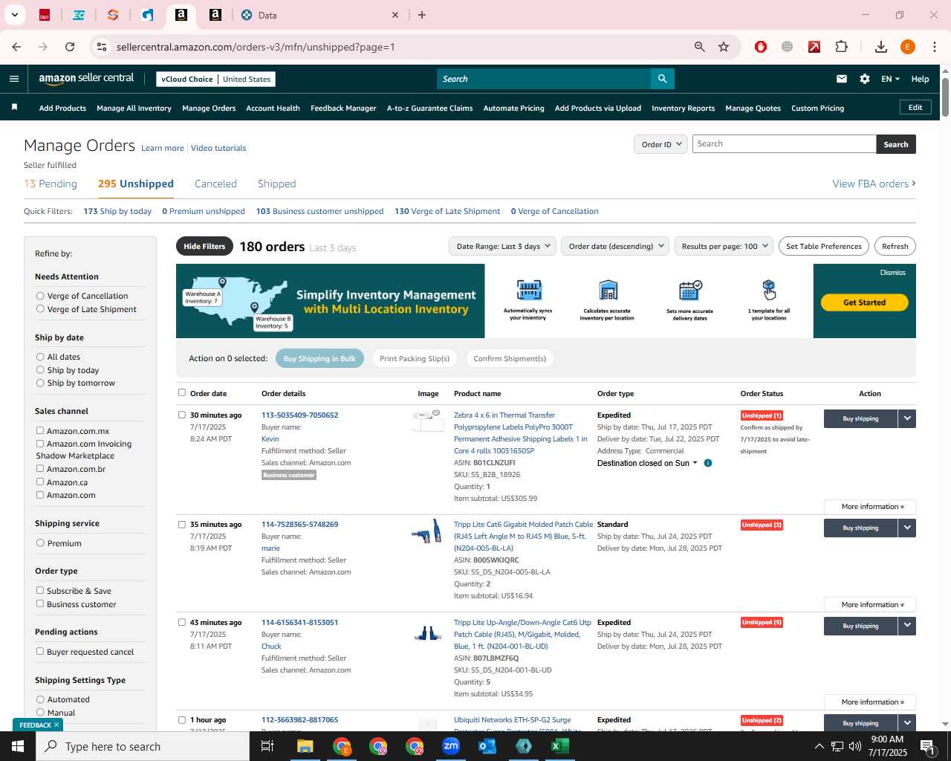Open the settings gear icon
This screenshot has height=761, width=951.
[865, 79]
